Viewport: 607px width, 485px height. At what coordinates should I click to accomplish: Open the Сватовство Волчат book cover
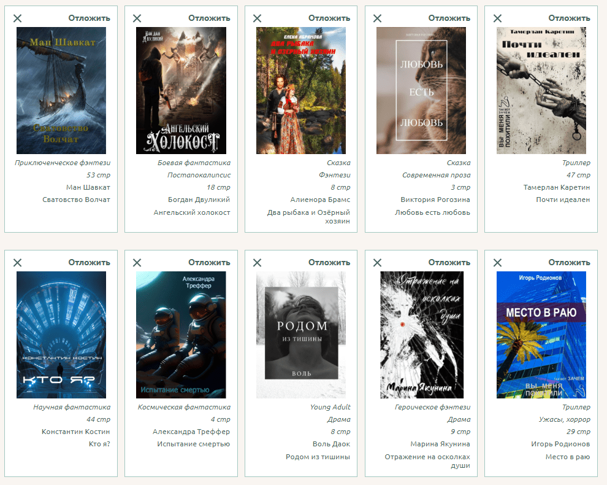point(61,90)
